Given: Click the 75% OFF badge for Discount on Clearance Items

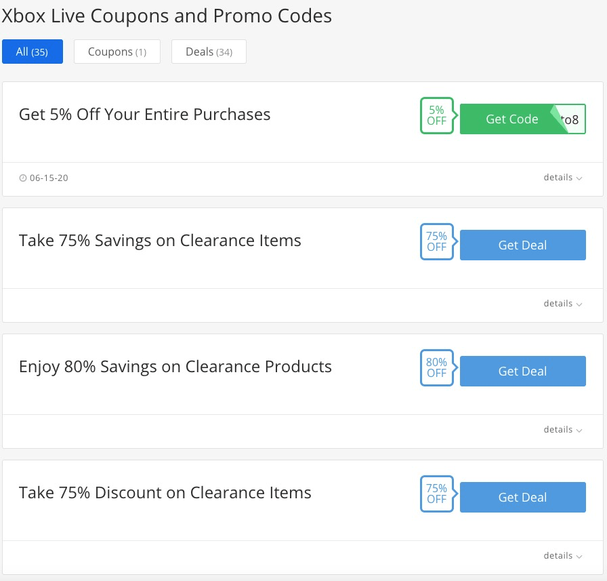Looking at the screenshot, I should [437, 494].
